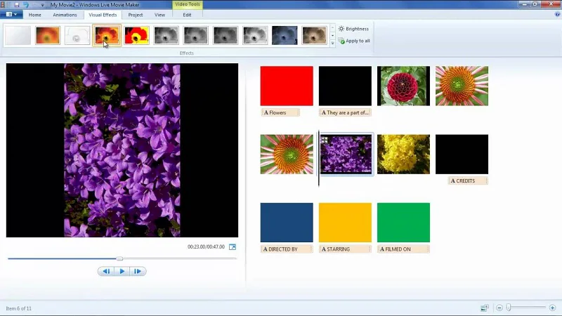
Task: Click the 'Item 6 of 11' status text
Action: click(x=19, y=308)
